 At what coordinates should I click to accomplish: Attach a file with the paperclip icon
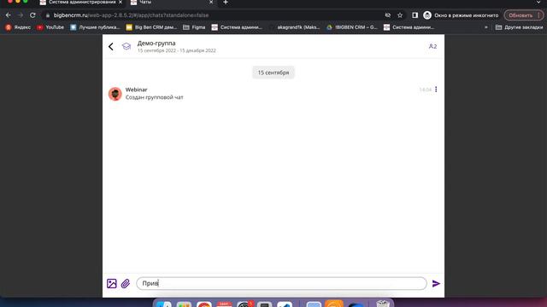[x=126, y=283]
